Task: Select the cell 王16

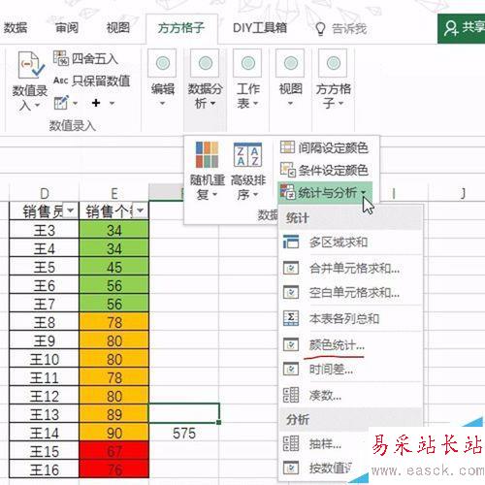Action: [45, 469]
